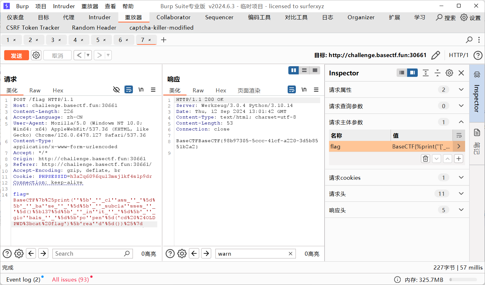Click the Repeater send settings gear
Screen dimensions: 485x285
coord(36,55)
